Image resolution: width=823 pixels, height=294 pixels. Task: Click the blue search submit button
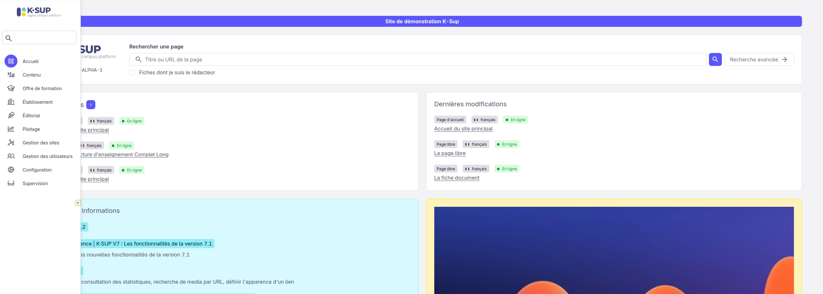pyautogui.click(x=715, y=59)
